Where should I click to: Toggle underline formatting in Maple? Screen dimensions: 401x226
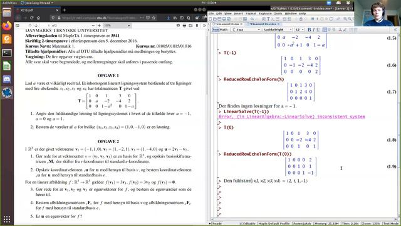318,30
